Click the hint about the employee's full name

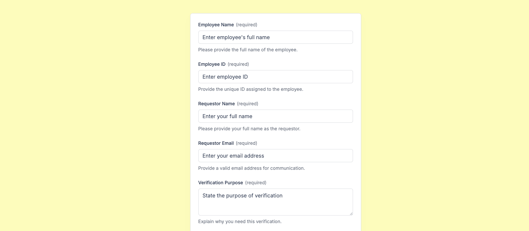(x=248, y=50)
